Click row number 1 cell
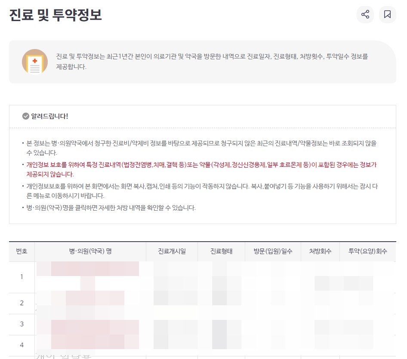Screen dimensions: 407x359 (x=22, y=277)
